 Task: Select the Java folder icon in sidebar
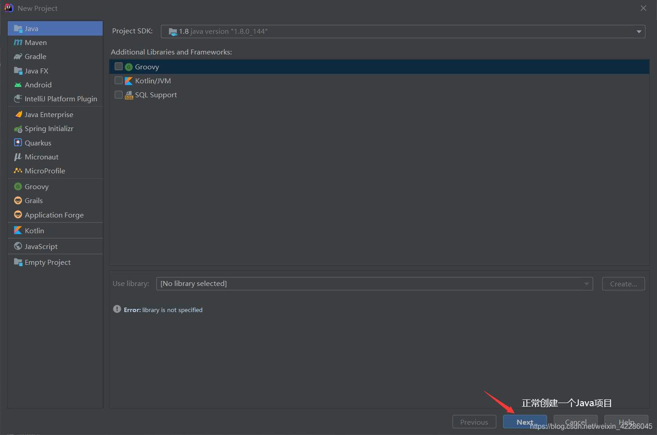18,28
